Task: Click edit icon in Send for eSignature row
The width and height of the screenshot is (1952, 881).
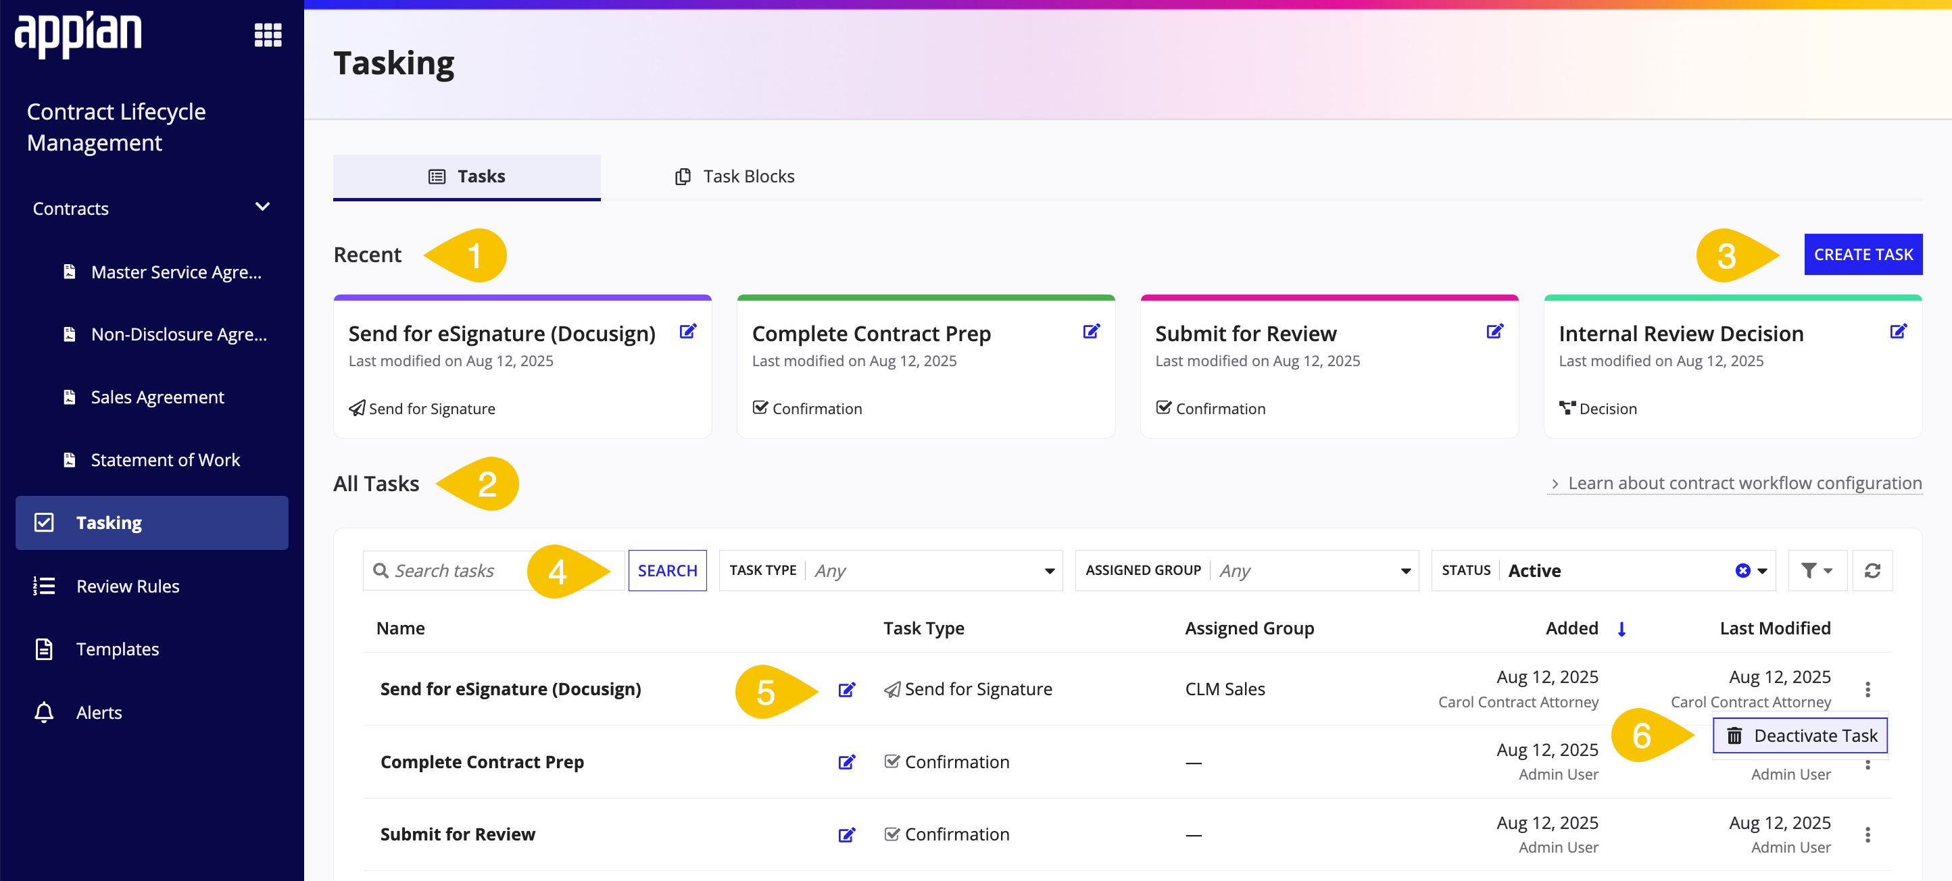Action: click(x=846, y=689)
